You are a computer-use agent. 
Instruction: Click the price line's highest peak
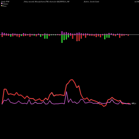click(72, 80)
